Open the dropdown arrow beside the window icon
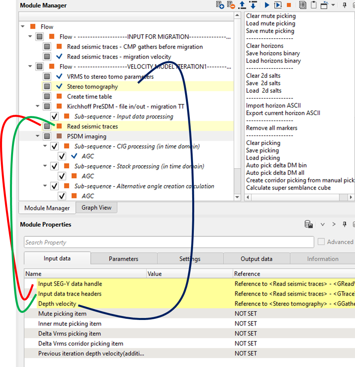Image resolution: width=355 pixels, height=367 pixels. click(334, 5)
